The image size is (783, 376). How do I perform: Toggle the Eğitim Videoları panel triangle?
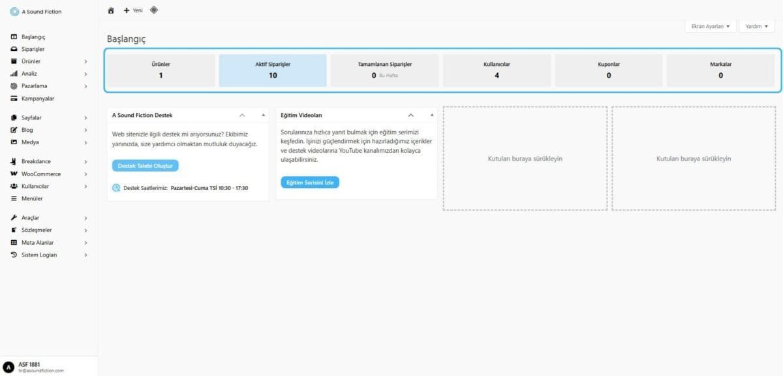pos(431,115)
